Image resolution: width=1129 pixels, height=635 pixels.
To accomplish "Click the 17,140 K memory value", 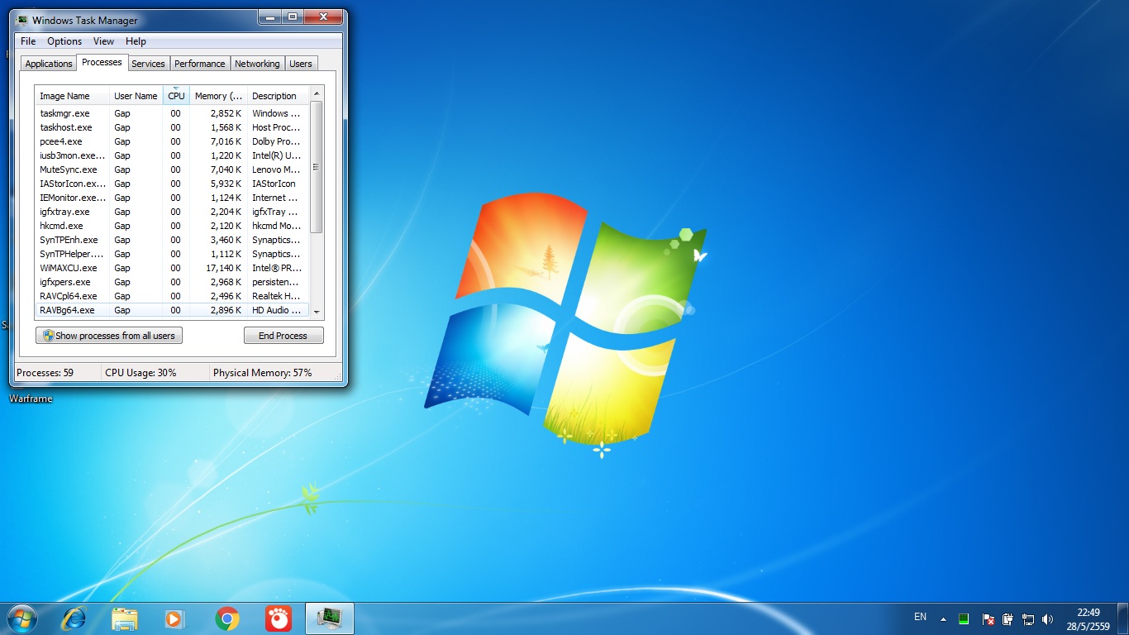I will [x=223, y=268].
